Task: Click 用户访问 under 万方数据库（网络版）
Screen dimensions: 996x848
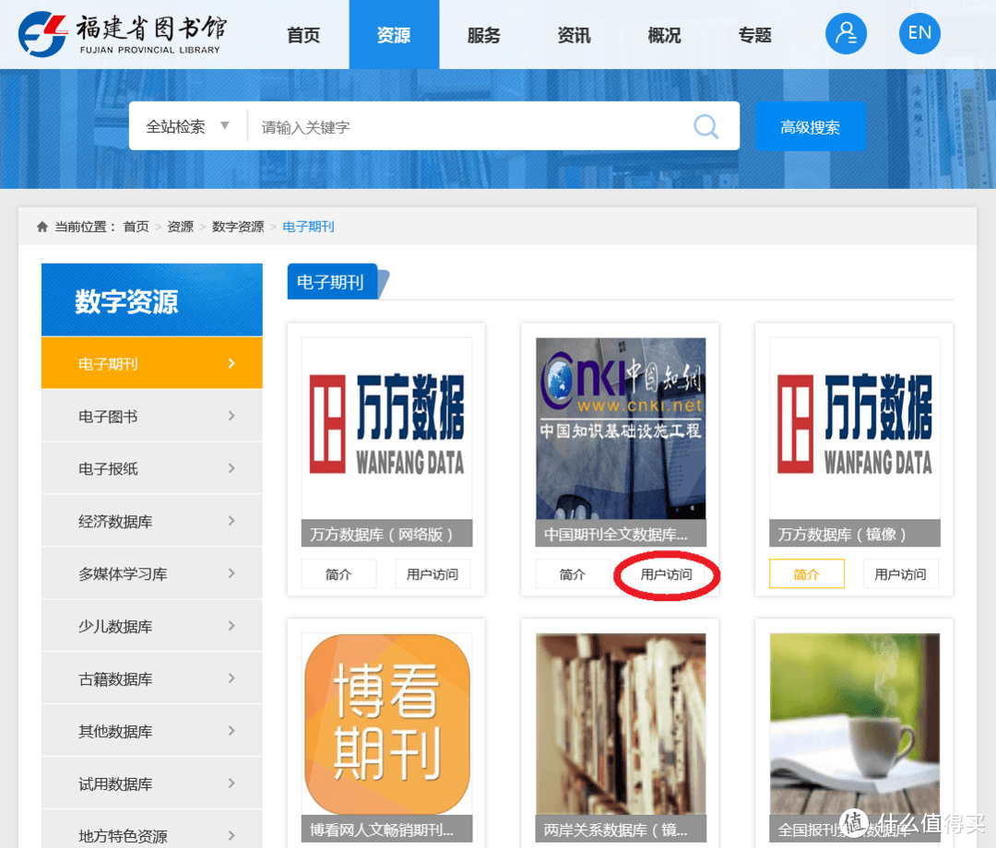Action: point(433,574)
